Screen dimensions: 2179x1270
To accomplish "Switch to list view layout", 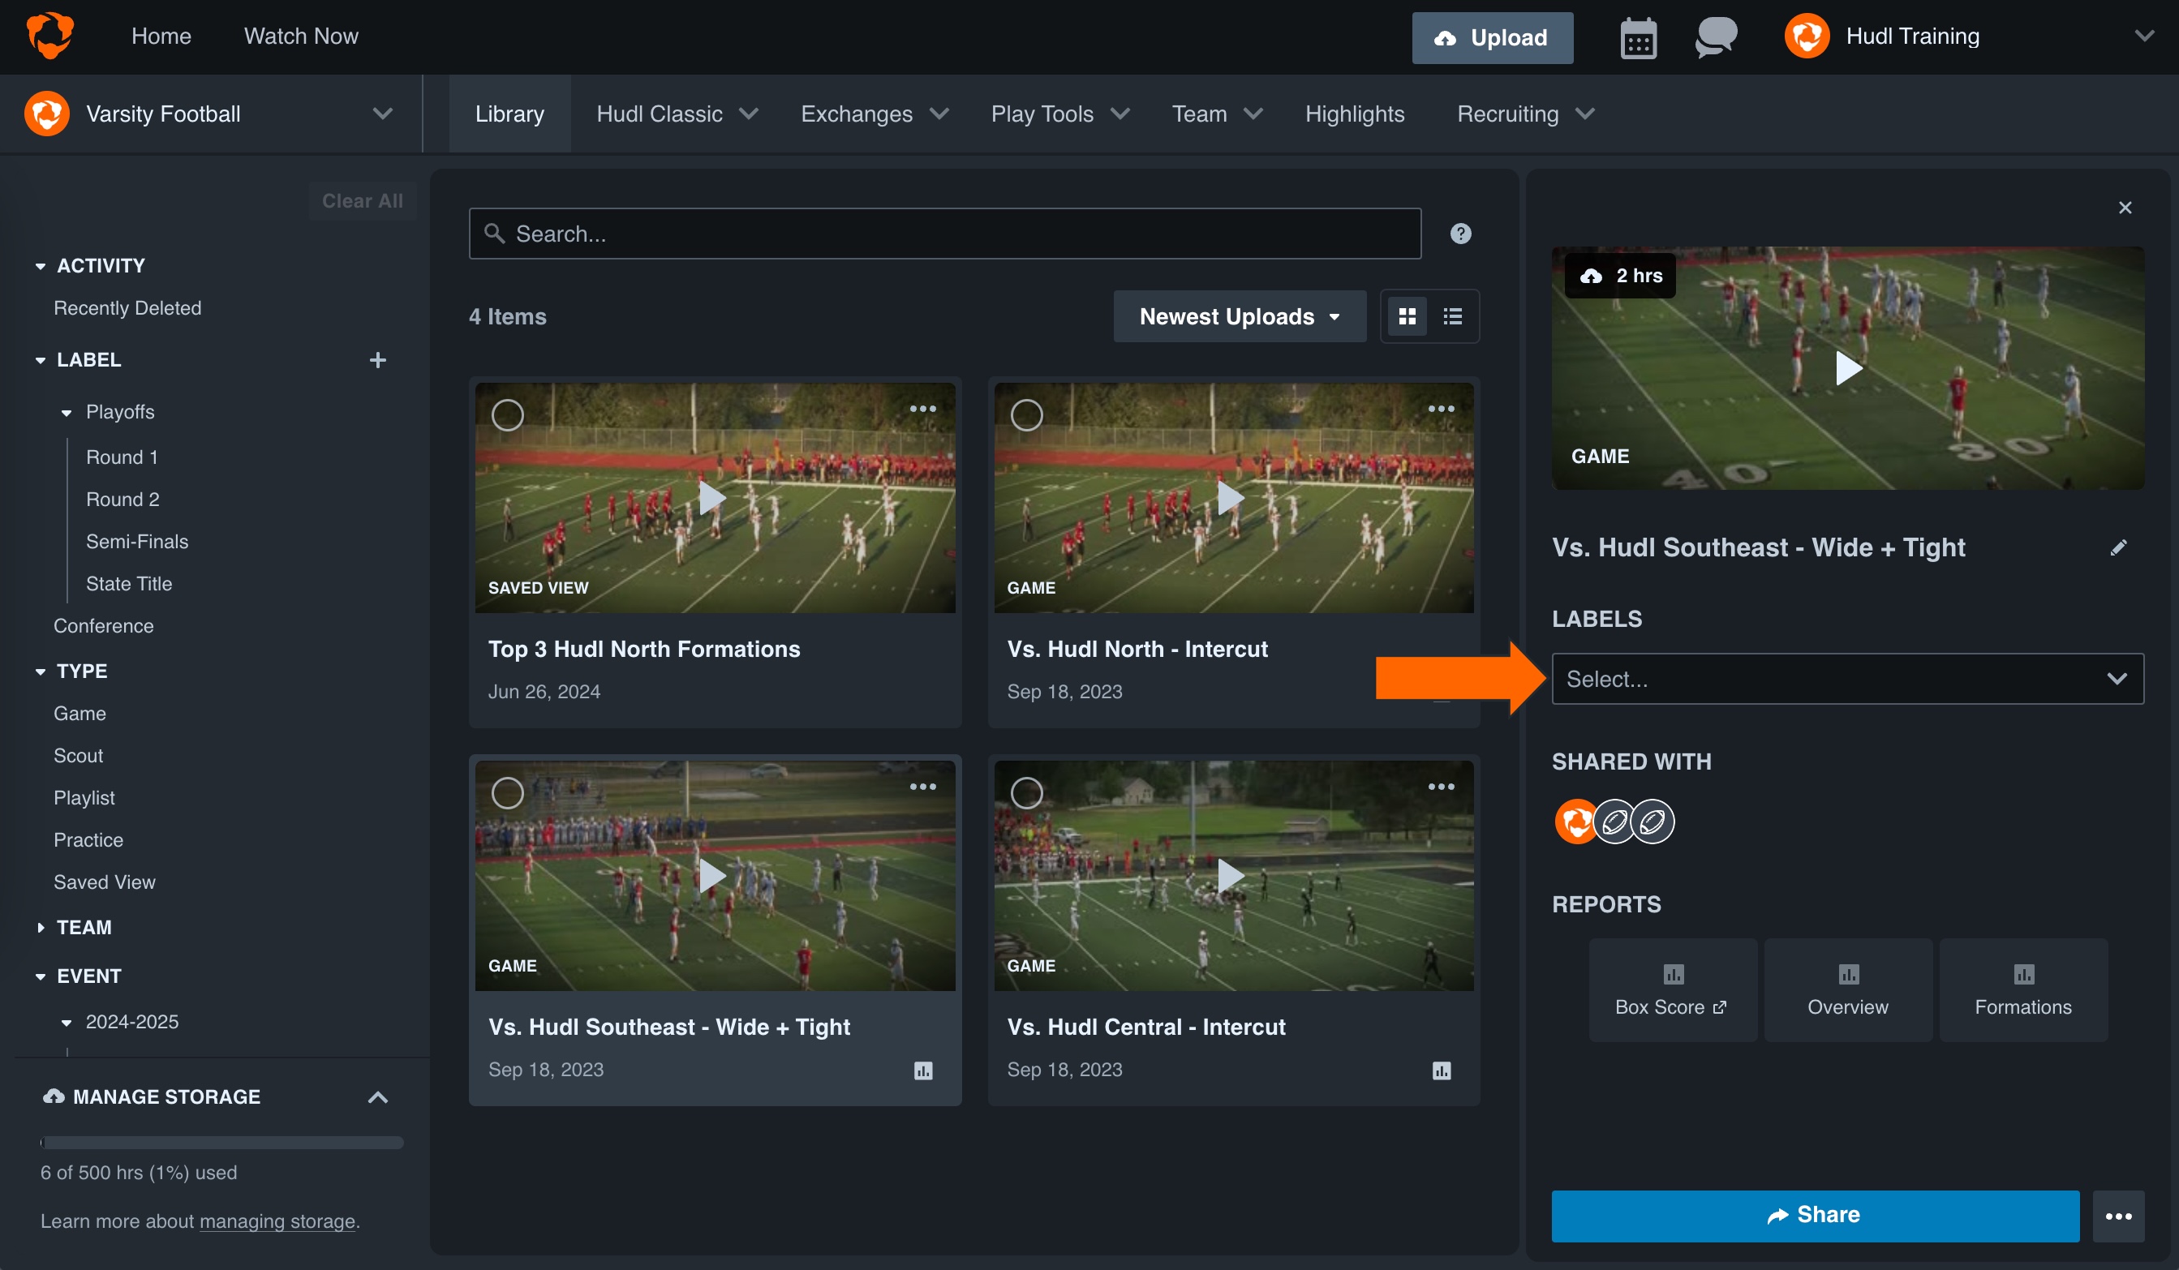I will tap(1452, 315).
